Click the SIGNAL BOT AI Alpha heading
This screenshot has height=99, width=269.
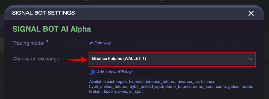[x=52, y=29]
